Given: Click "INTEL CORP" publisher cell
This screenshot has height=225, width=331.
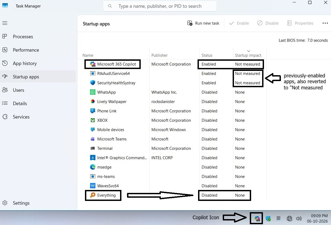Looking at the screenshot, I should [x=162, y=158].
